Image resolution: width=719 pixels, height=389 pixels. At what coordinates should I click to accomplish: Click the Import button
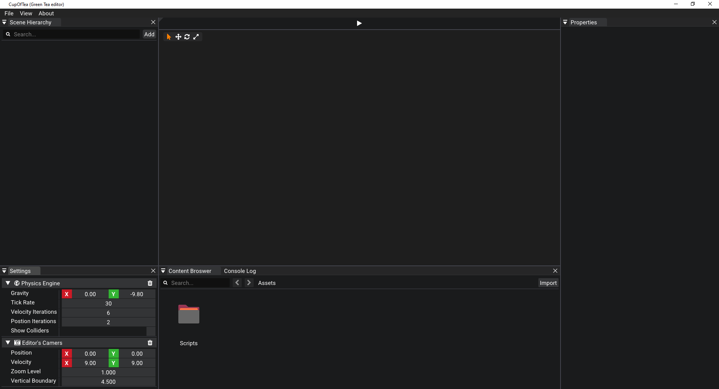(x=548, y=283)
